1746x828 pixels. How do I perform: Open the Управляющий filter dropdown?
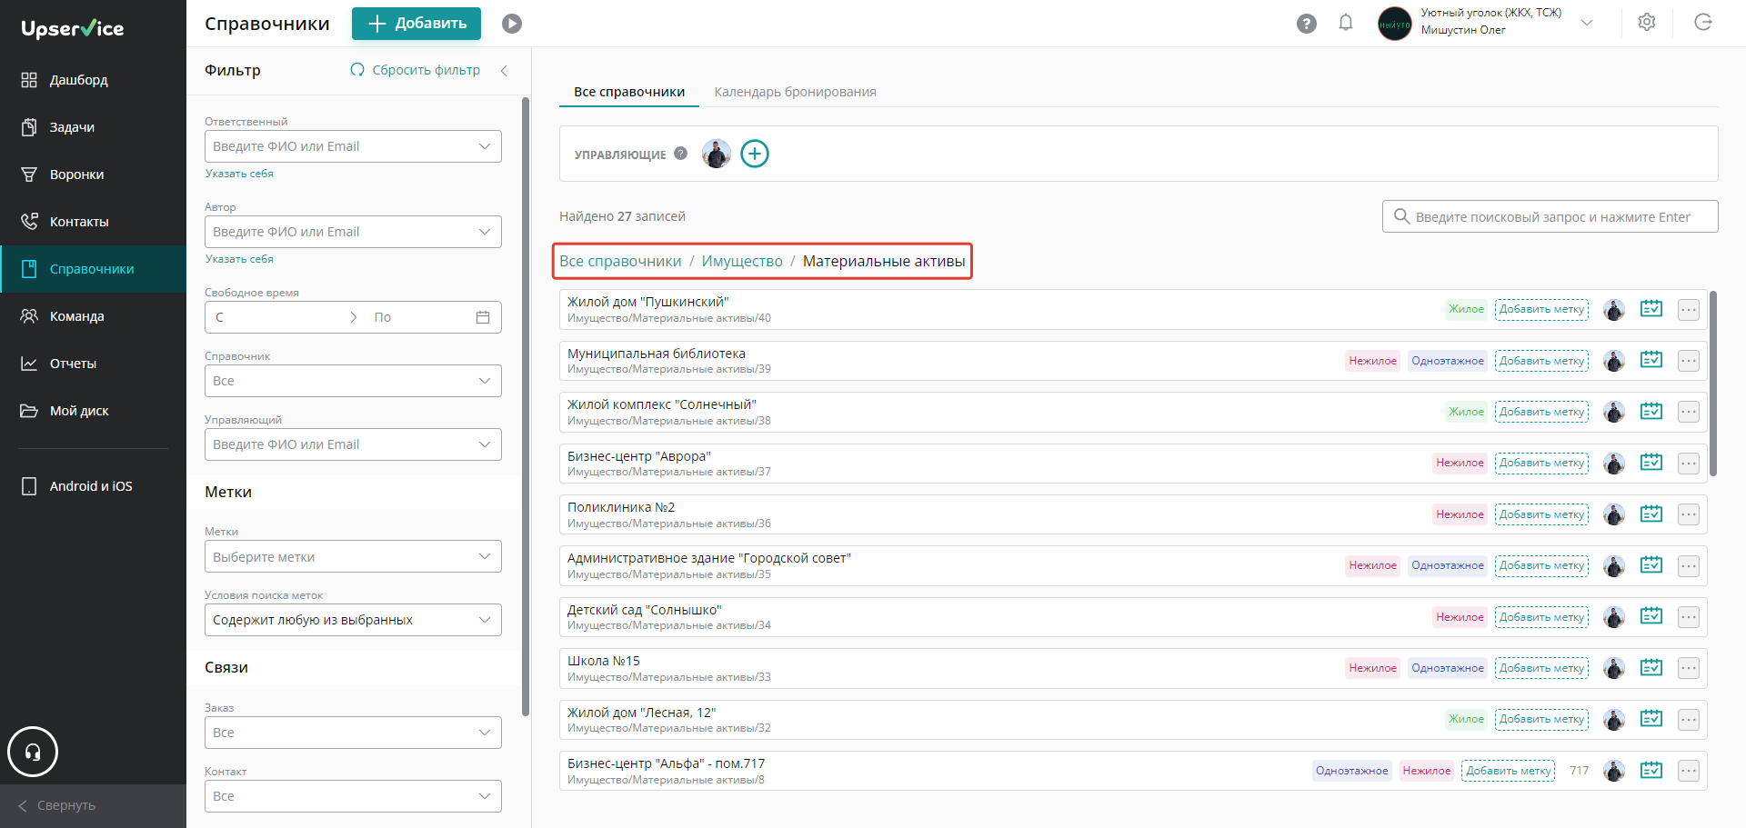click(x=353, y=444)
